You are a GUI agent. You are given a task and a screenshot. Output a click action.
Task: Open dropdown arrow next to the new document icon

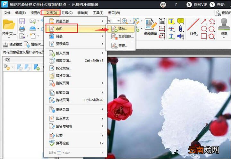click(38, 36)
